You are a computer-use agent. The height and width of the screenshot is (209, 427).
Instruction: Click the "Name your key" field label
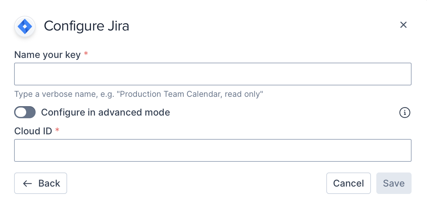click(47, 55)
